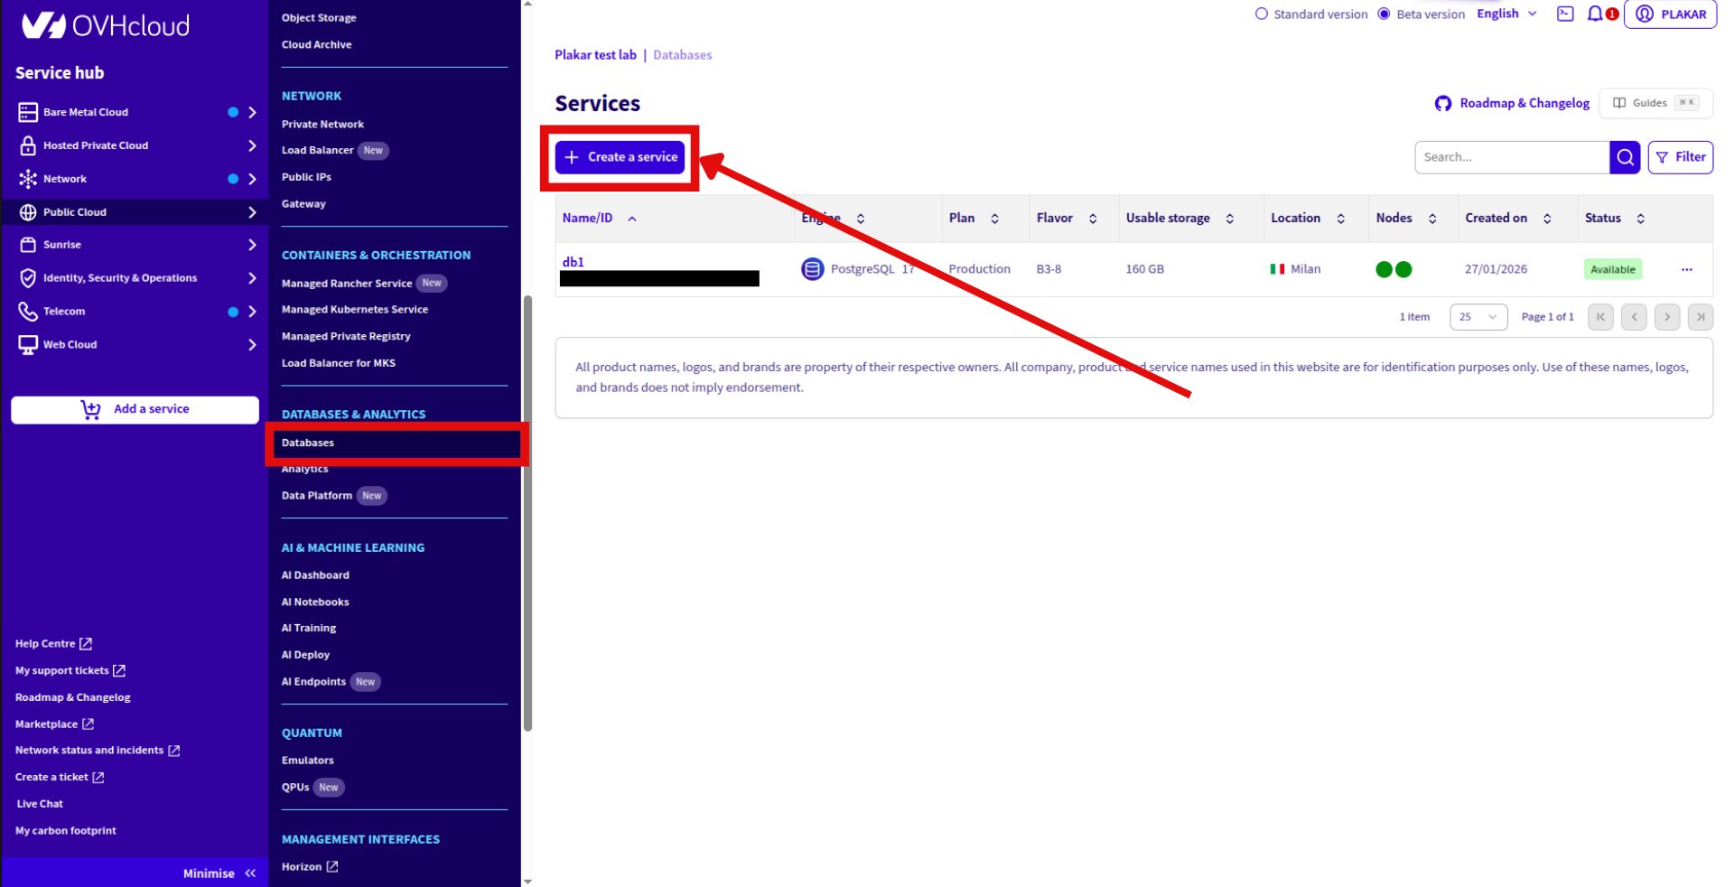Expand the Hosted Private Cloud chevron
Image resolution: width=1734 pixels, height=887 pixels.
click(x=252, y=145)
